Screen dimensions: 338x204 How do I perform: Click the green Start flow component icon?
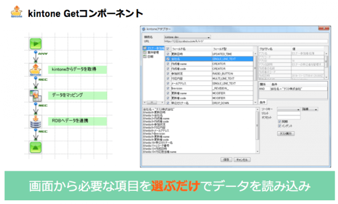[x=35, y=44]
